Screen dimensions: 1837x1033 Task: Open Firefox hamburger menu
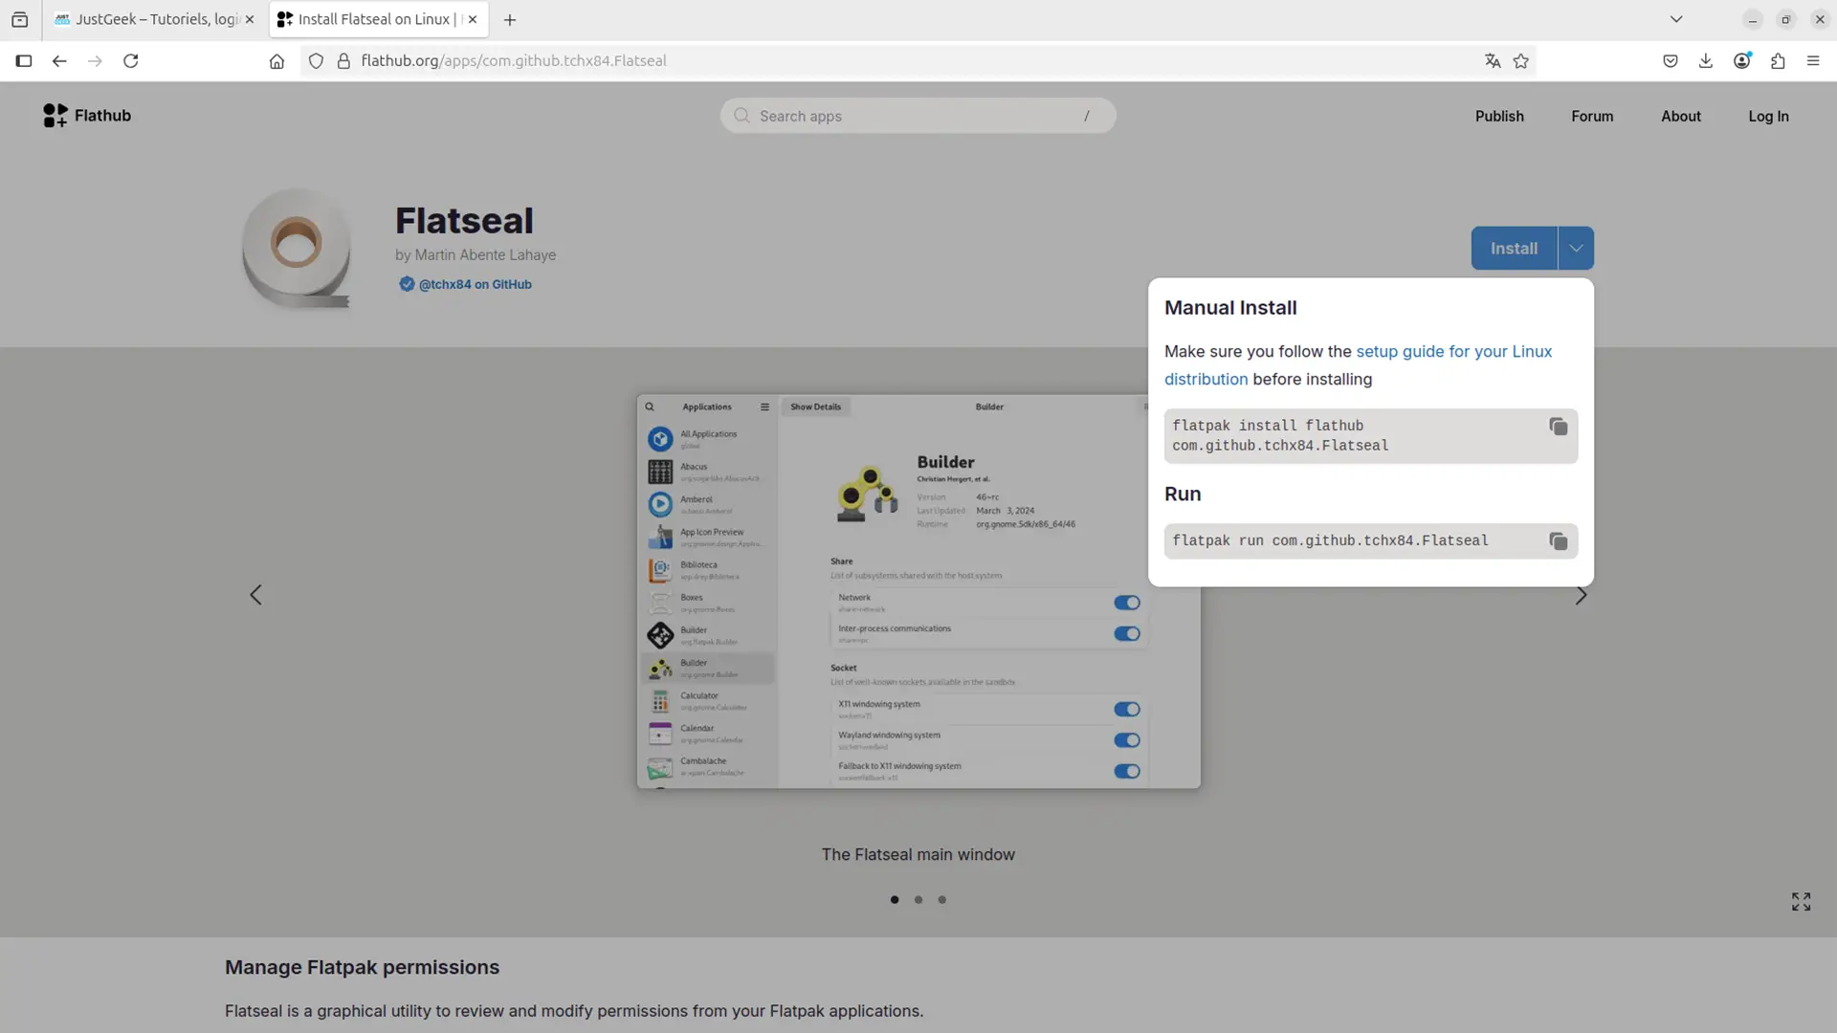click(x=1813, y=61)
